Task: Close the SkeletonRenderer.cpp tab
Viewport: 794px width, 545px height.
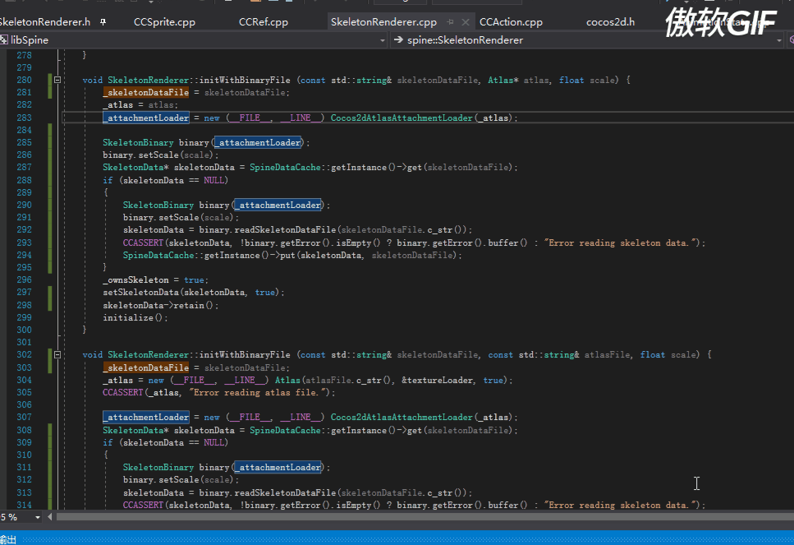Action: pos(466,22)
